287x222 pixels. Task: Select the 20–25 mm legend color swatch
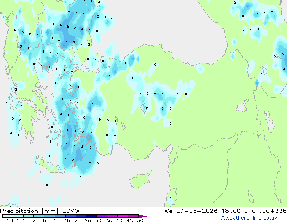(x=81, y=216)
